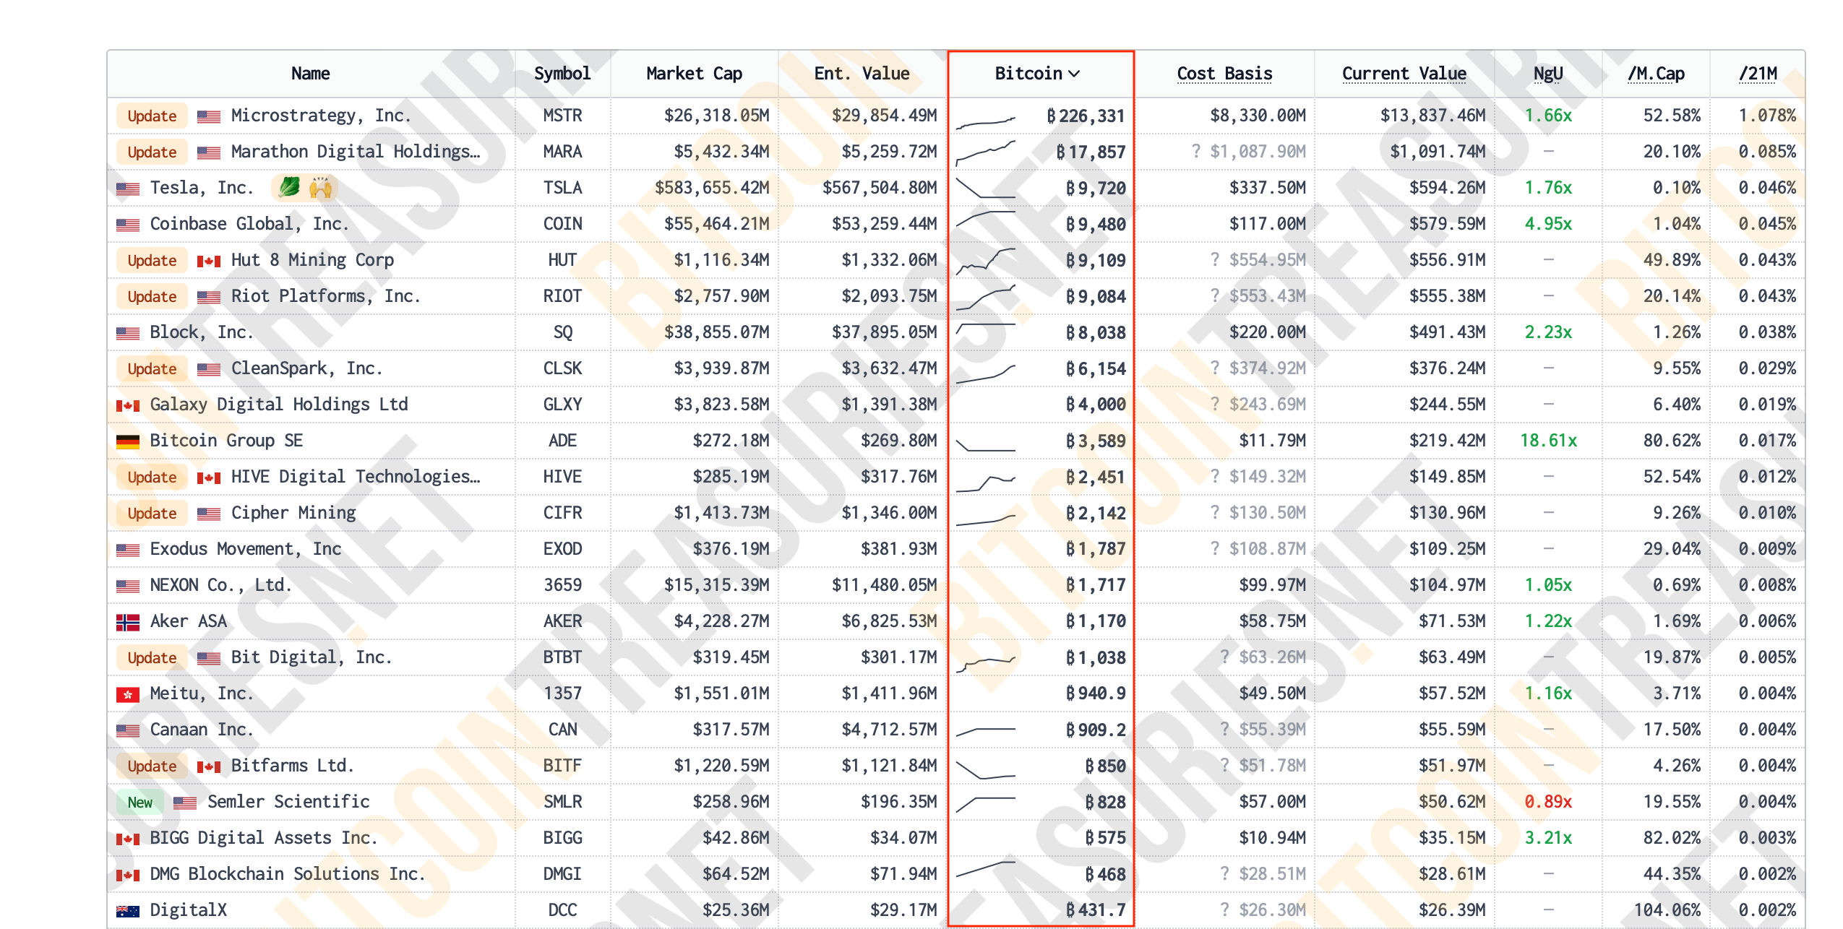Click the Norwegian flag beside Aker ASA
This screenshot has width=1843, height=929.
tap(128, 622)
